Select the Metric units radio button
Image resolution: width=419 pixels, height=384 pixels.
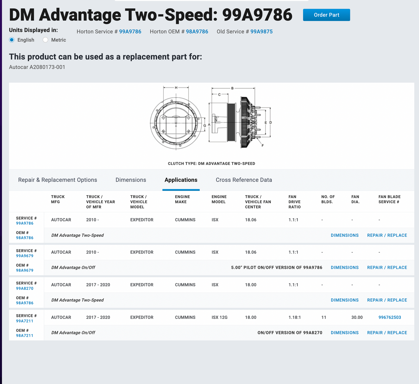(x=46, y=40)
